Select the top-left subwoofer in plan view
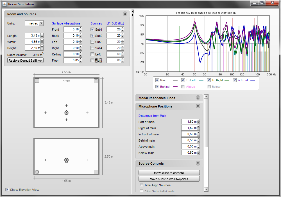The height and width of the screenshot is (197, 281). (37, 81)
